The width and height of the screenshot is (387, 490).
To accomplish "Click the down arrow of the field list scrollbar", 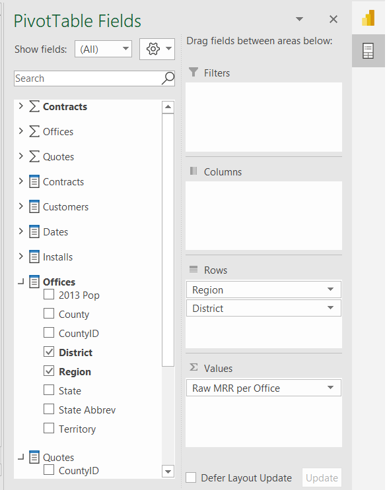I will 168,472.
